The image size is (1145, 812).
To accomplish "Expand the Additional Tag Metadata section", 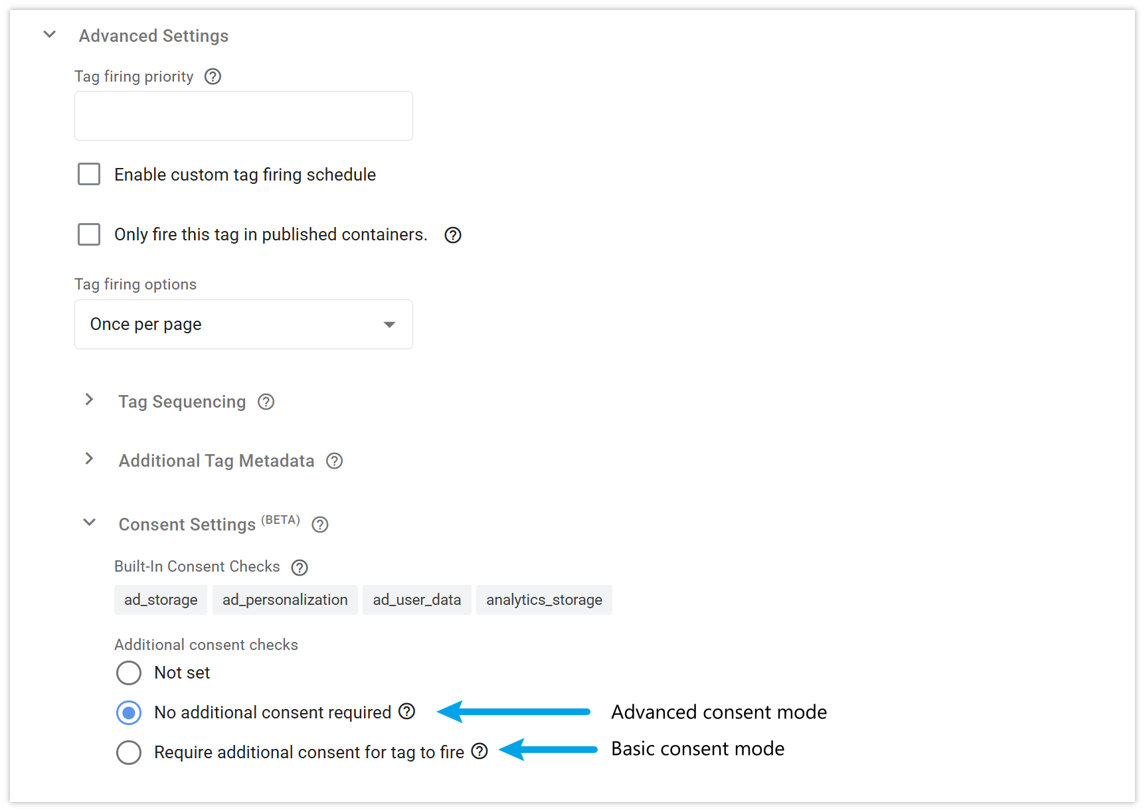I will point(89,459).
